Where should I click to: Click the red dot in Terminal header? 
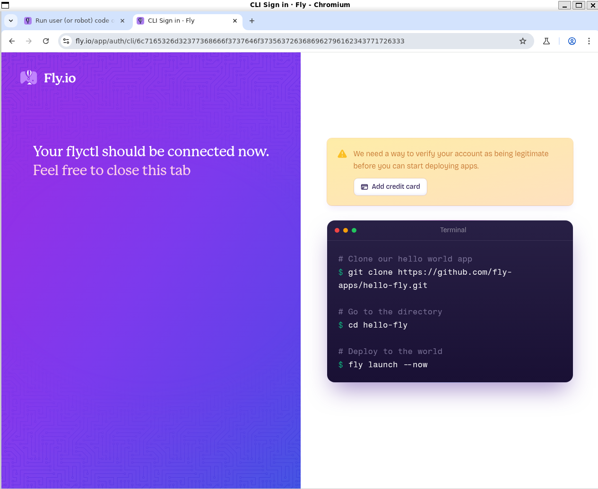(337, 230)
